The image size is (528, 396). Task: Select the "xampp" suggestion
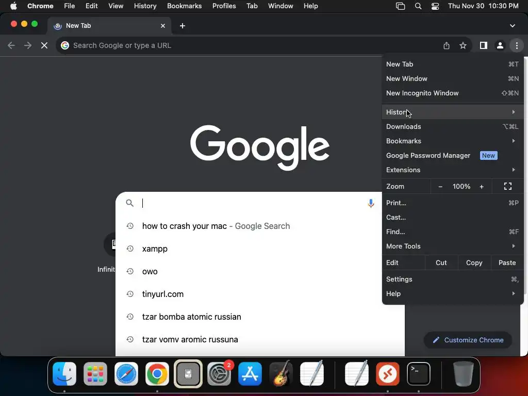point(260,249)
